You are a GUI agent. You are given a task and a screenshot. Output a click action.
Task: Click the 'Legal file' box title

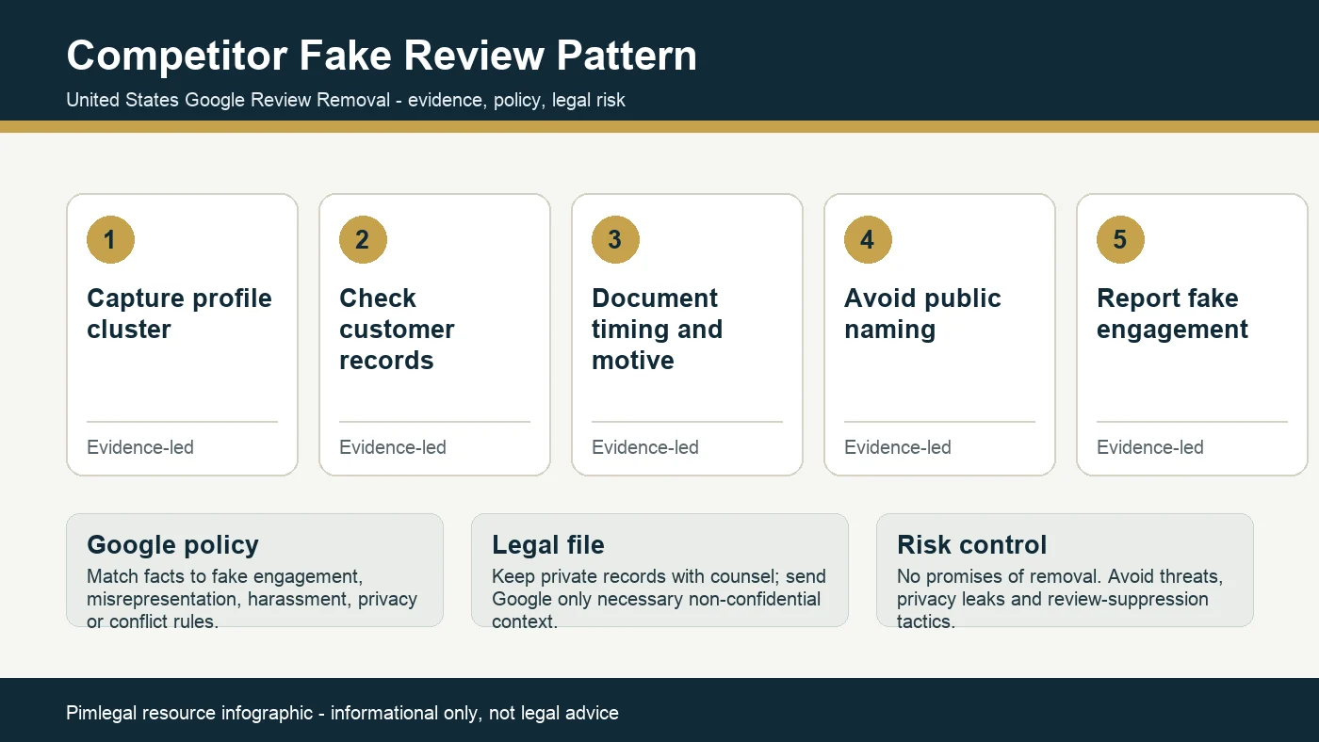click(x=548, y=545)
